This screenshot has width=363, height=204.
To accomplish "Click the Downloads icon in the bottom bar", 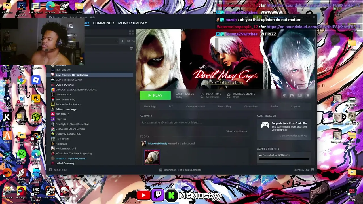I will pos(161,170).
